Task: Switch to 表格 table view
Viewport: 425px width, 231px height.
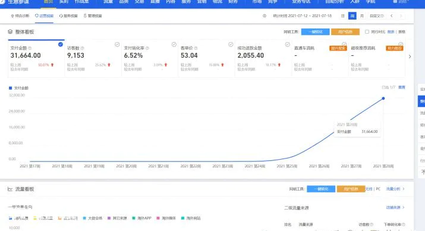Action: pyautogui.click(x=401, y=31)
